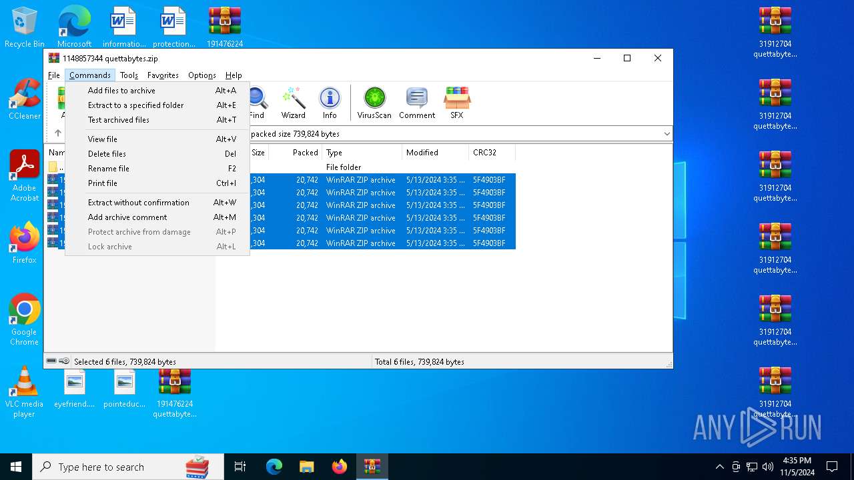Click Firefox icon in taskbar

pos(339,467)
